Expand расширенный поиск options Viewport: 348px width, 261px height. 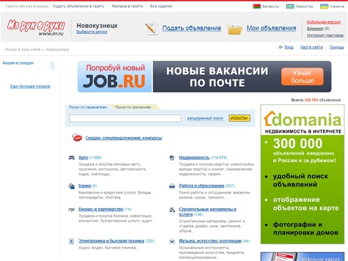205,118
